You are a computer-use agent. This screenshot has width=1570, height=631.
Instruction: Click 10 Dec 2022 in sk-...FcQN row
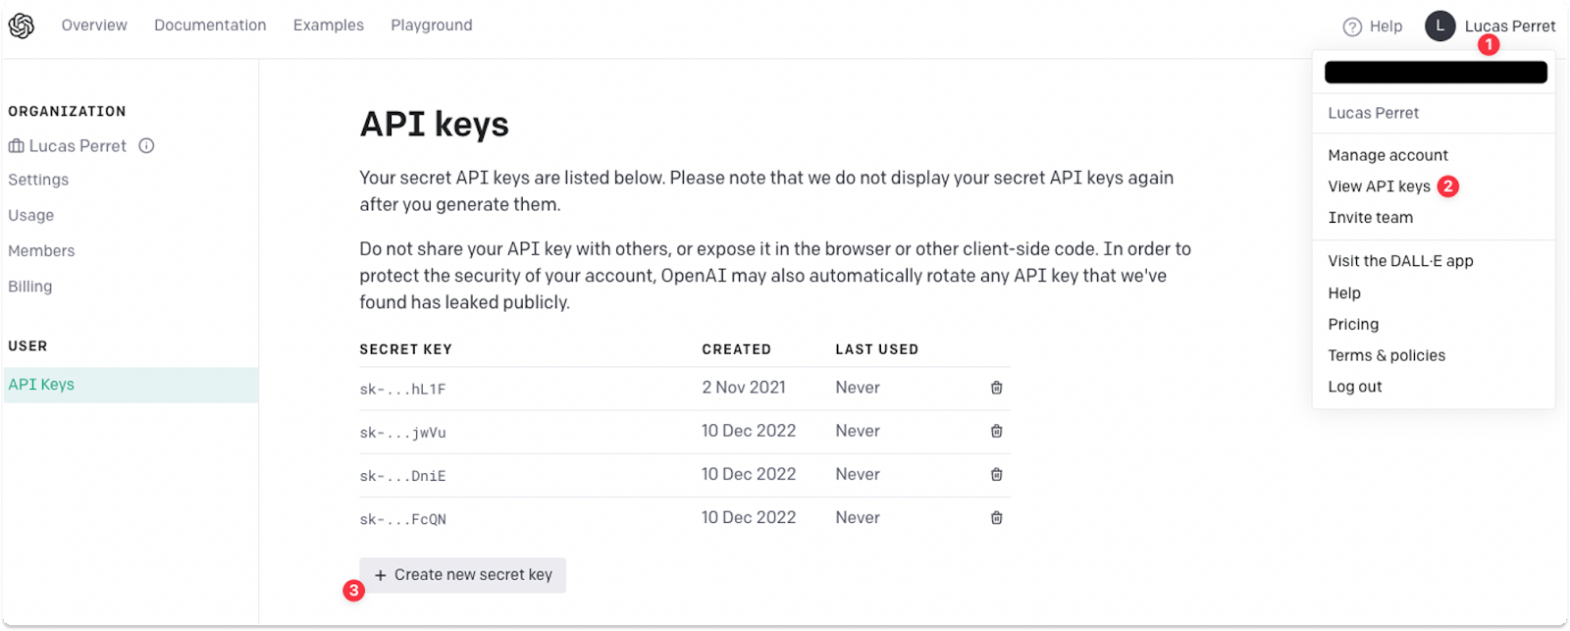click(749, 517)
